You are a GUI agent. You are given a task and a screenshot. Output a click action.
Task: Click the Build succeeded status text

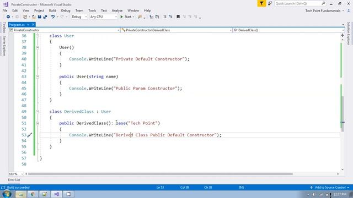coord(18,188)
